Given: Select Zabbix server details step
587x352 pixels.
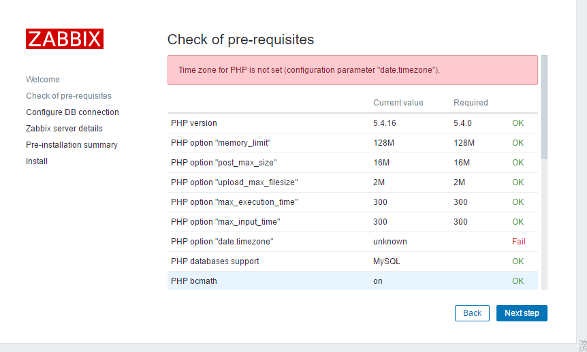Looking at the screenshot, I should [64, 129].
